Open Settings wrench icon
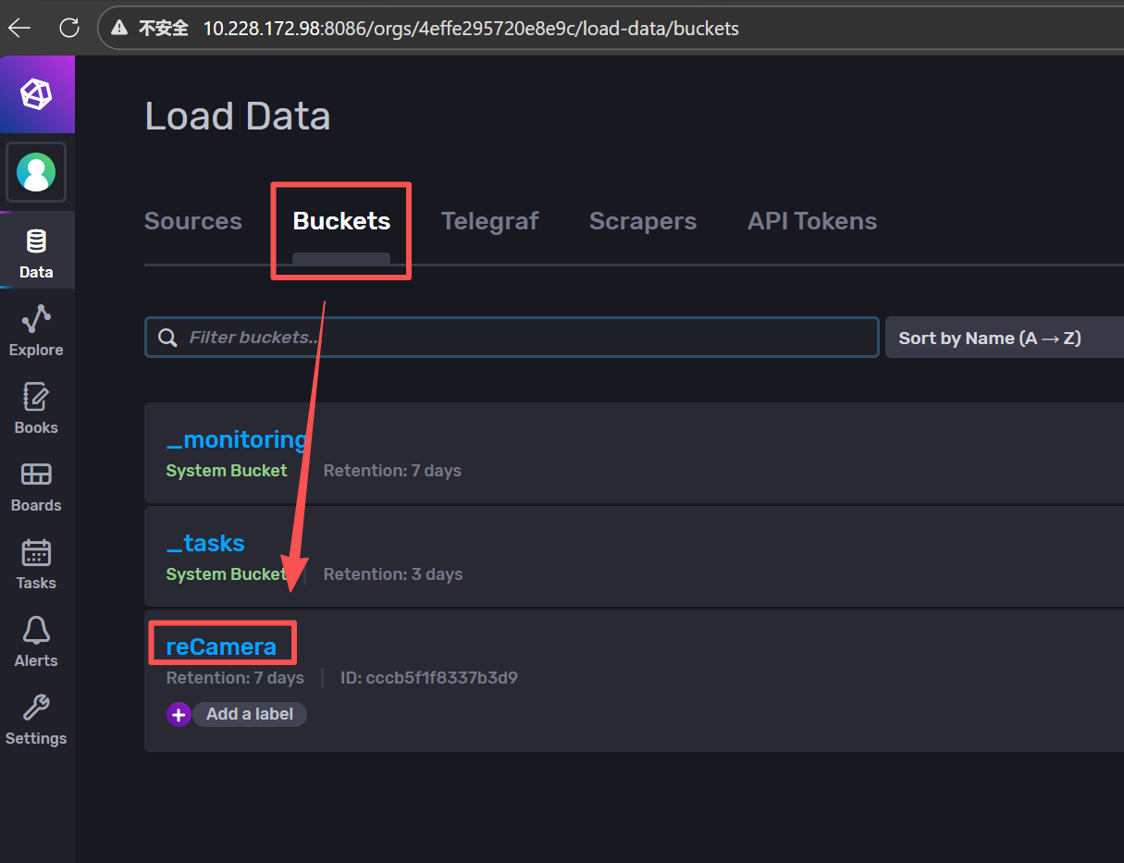This screenshot has height=863, width=1124. click(x=36, y=718)
